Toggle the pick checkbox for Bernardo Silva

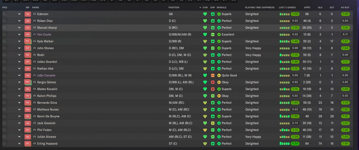[x=4, y=103]
